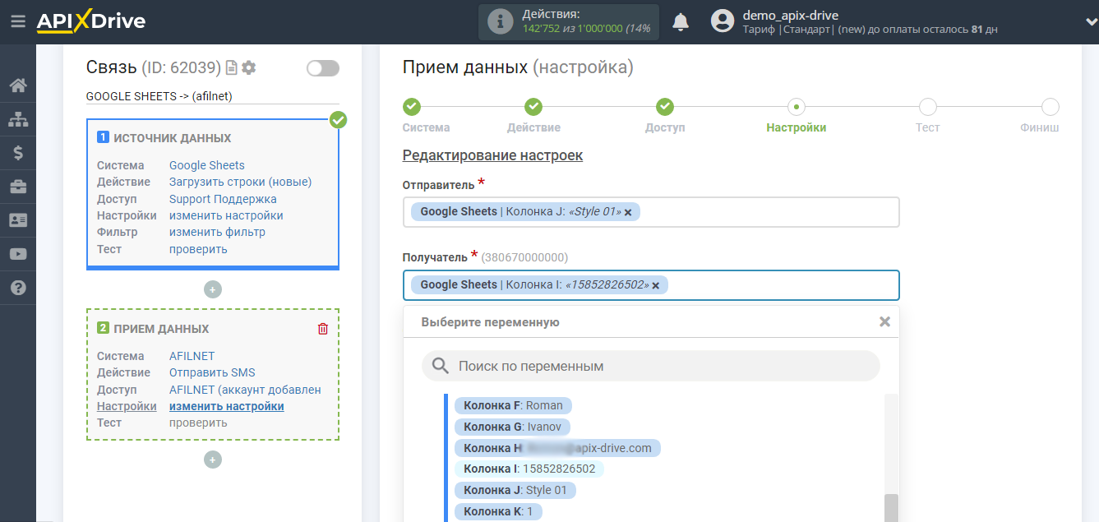This screenshot has height=522, width=1099.
Task: Open the hamburger menu
Action: [18, 21]
